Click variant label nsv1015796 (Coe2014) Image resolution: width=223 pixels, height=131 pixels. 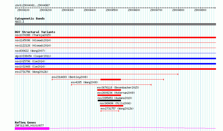pos(30,61)
